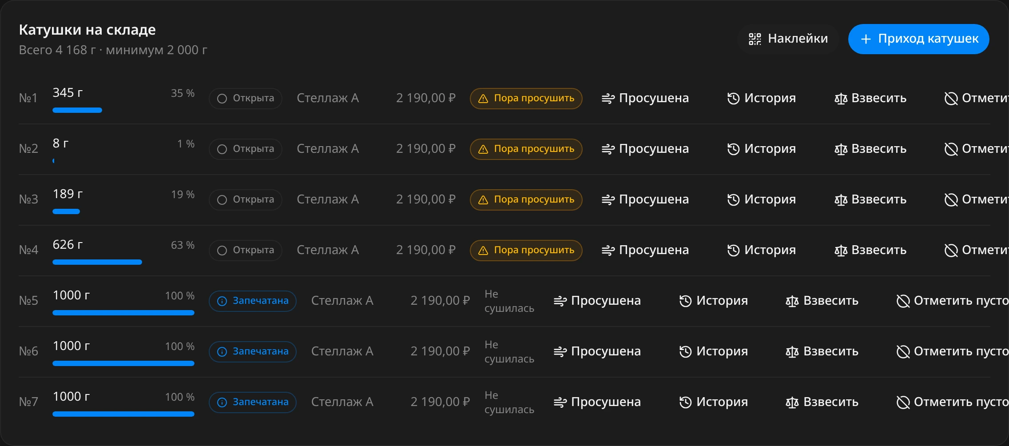Image resolution: width=1009 pixels, height=446 pixels.
Task: Add spools with Приход катушек button
Action: pos(918,39)
